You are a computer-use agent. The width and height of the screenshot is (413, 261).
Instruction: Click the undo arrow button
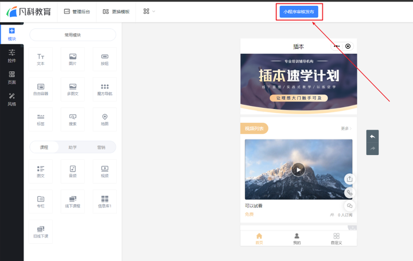[x=372, y=137]
